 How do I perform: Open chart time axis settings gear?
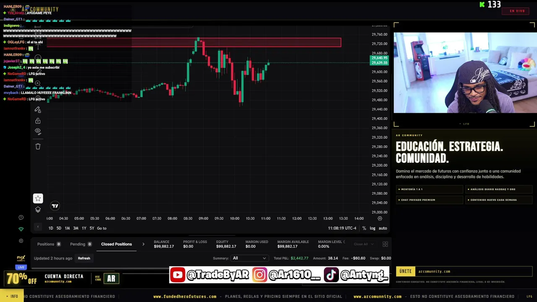(380, 219)
